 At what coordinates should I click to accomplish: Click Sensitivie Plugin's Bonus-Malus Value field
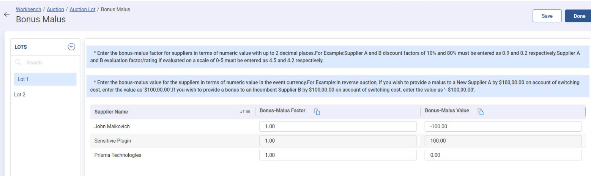pyautogui.click(x=503, y=141)
